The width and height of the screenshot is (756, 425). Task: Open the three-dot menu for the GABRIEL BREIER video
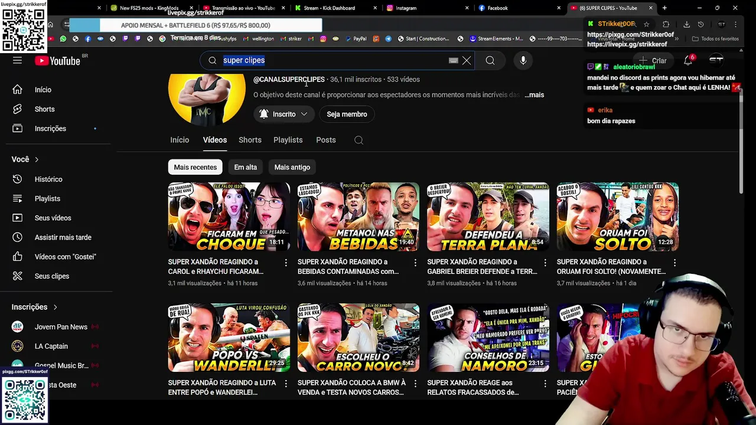point(545,262)
